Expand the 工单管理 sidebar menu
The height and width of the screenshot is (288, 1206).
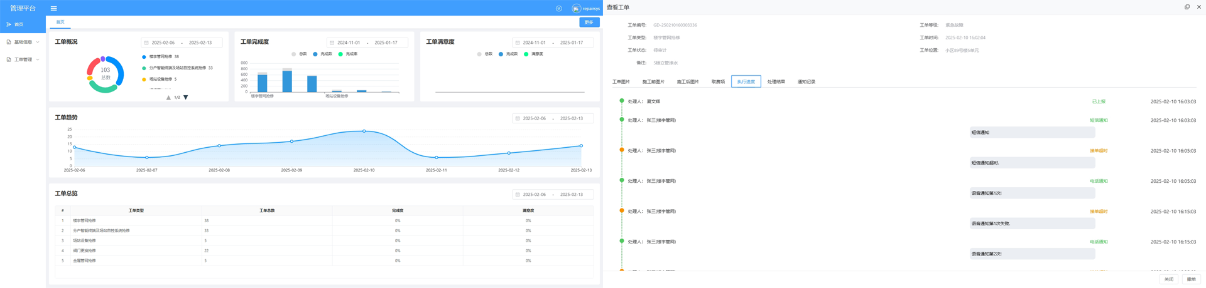pos(23,59)
